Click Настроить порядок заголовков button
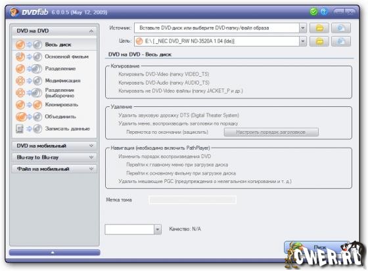This screenshot has width=368, height=271. tap(271, 132)
